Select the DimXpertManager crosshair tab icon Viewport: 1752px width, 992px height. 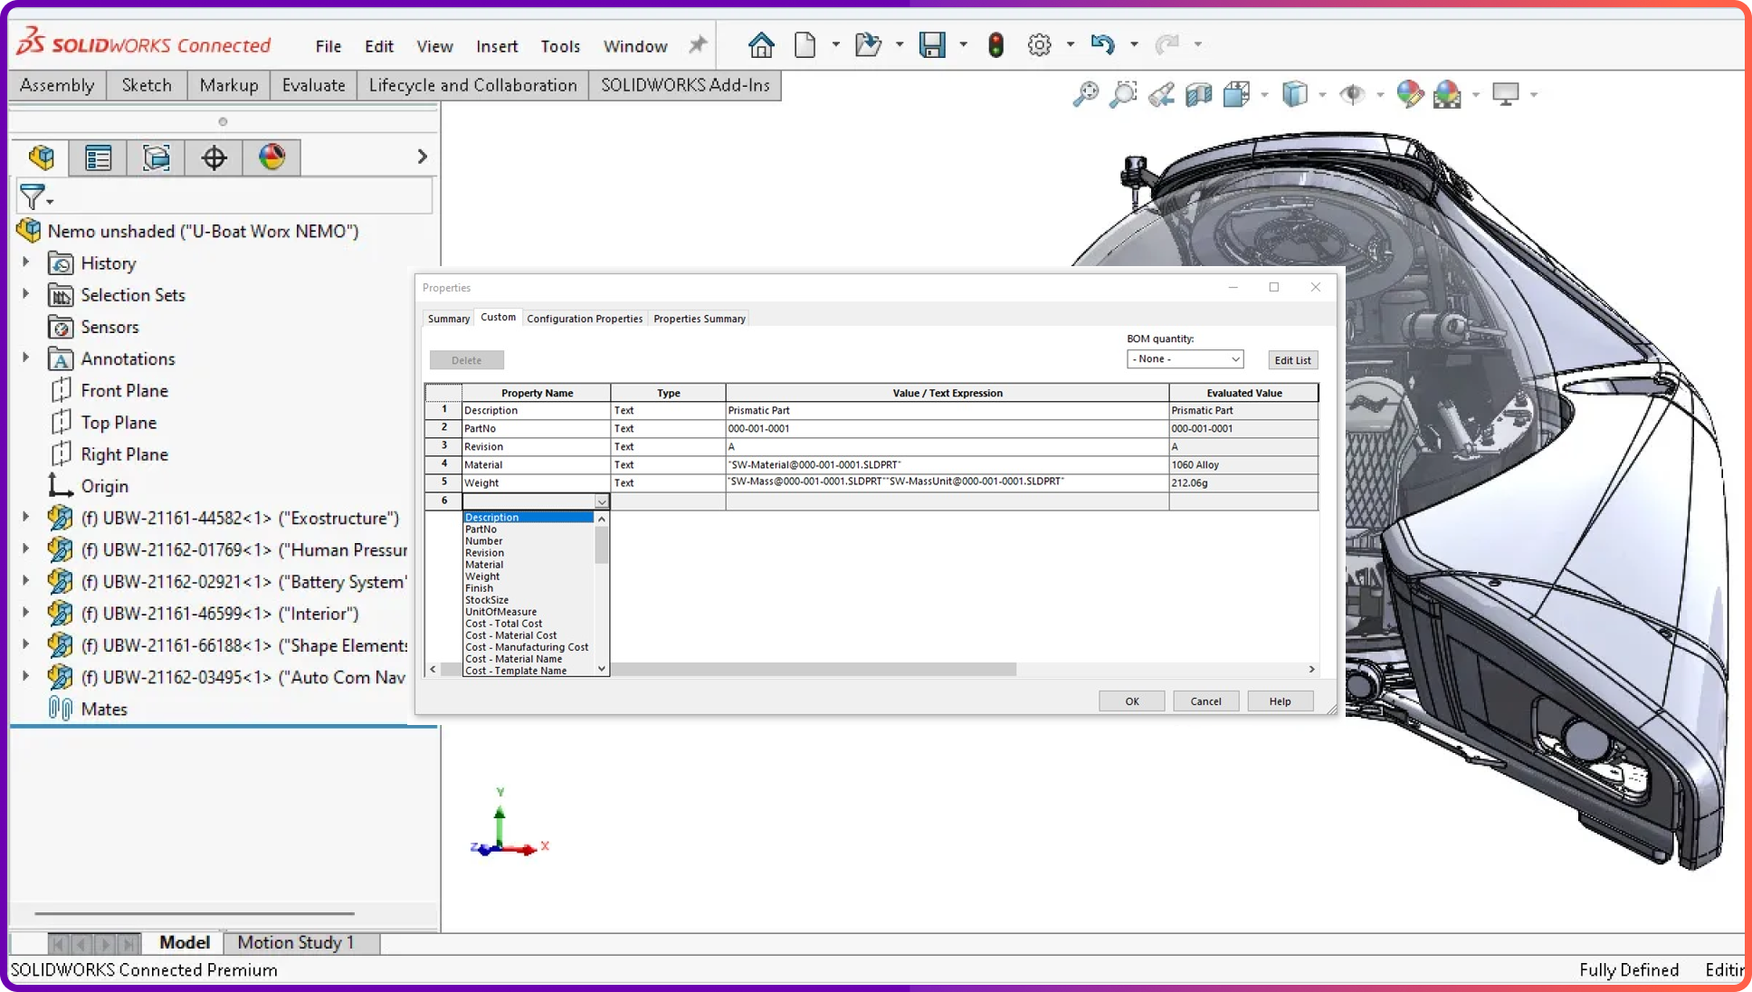[214, 157]
